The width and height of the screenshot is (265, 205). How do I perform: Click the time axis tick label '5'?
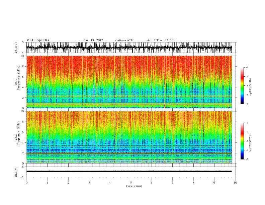(131, 183)
